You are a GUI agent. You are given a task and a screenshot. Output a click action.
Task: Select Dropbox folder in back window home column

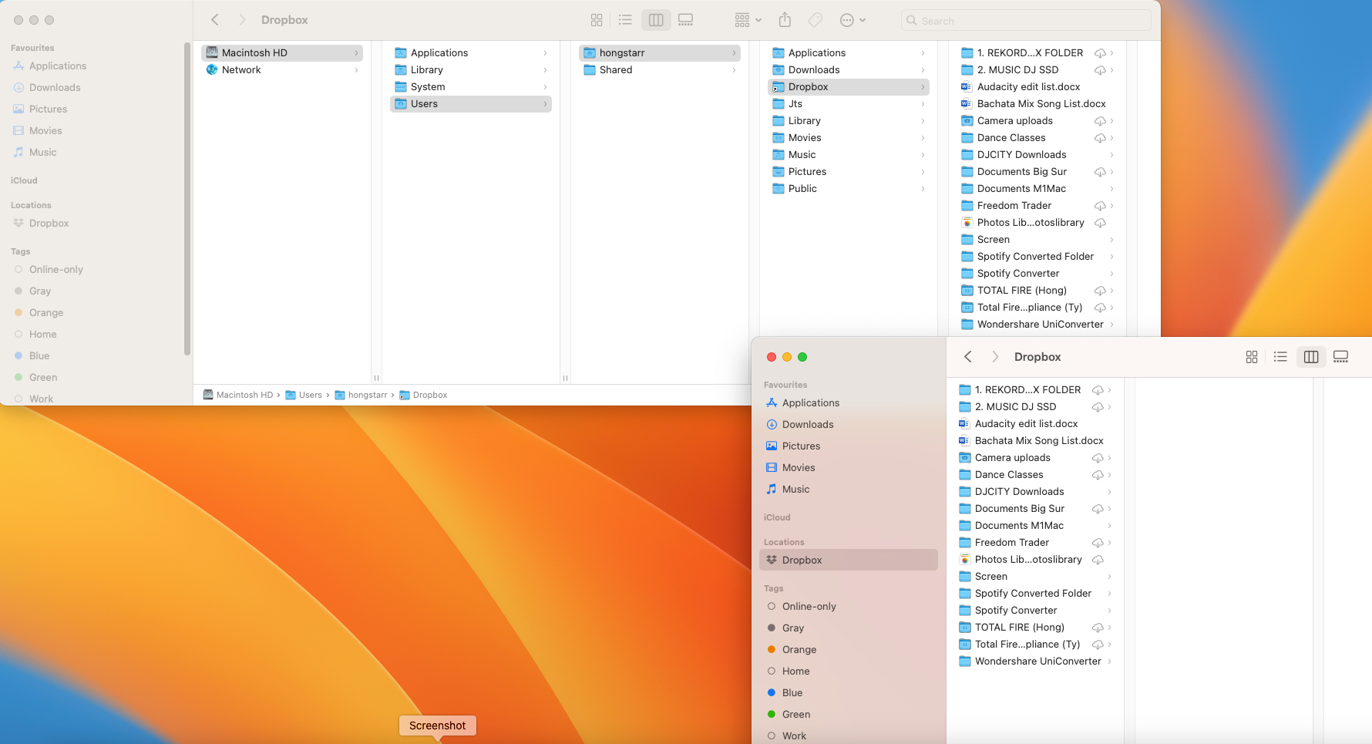(x=849, y=87)
